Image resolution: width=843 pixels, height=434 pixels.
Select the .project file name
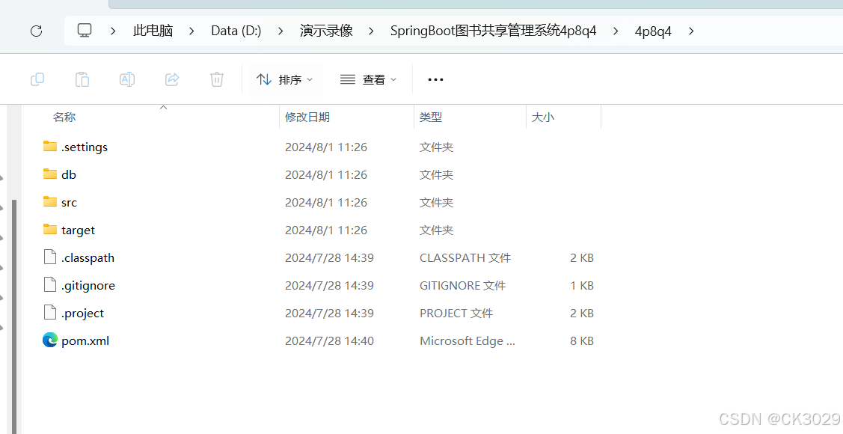[83, 313]
